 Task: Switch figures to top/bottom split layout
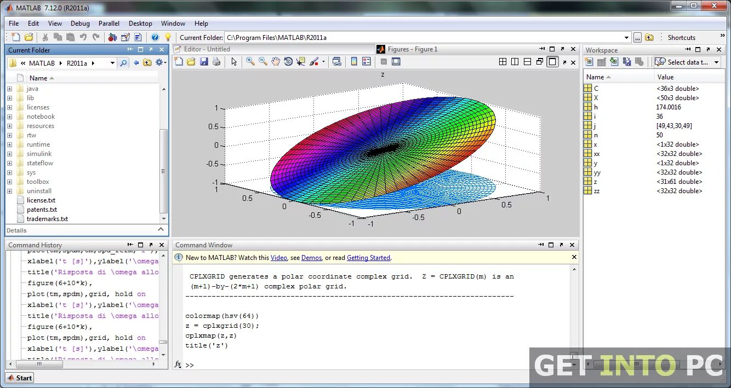527,61
